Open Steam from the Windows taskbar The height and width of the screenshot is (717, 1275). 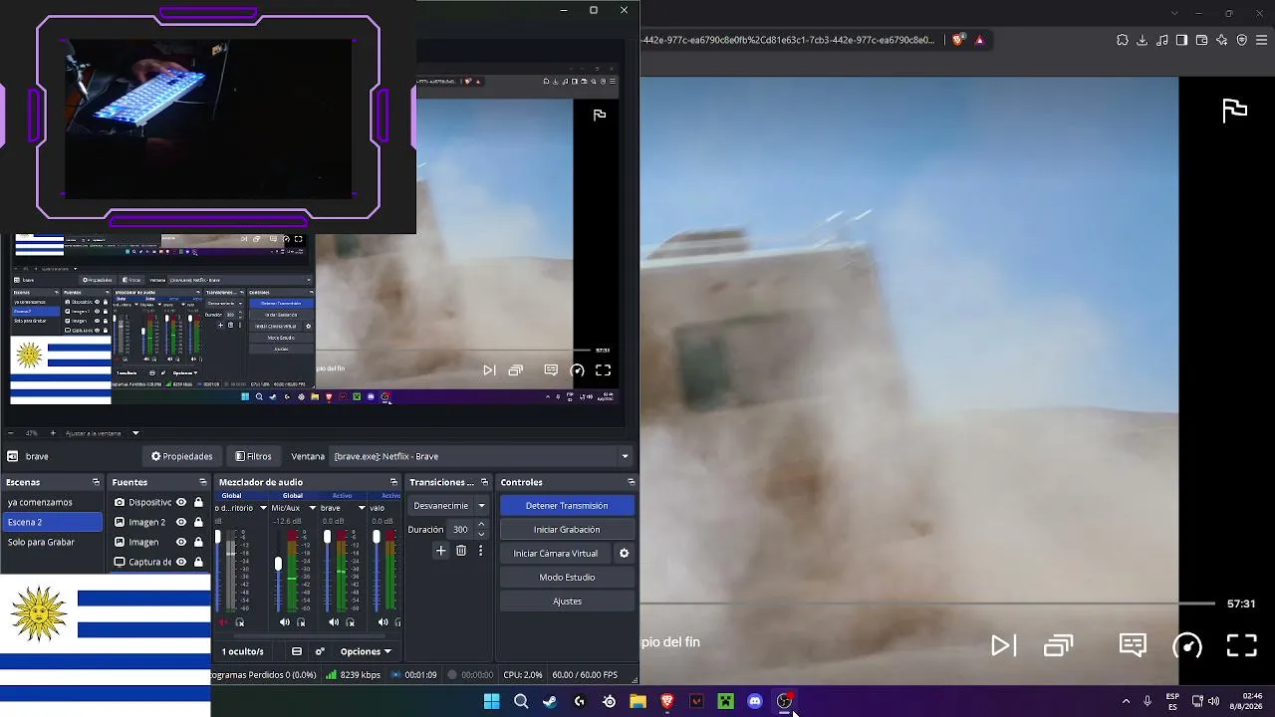point(550,701)
